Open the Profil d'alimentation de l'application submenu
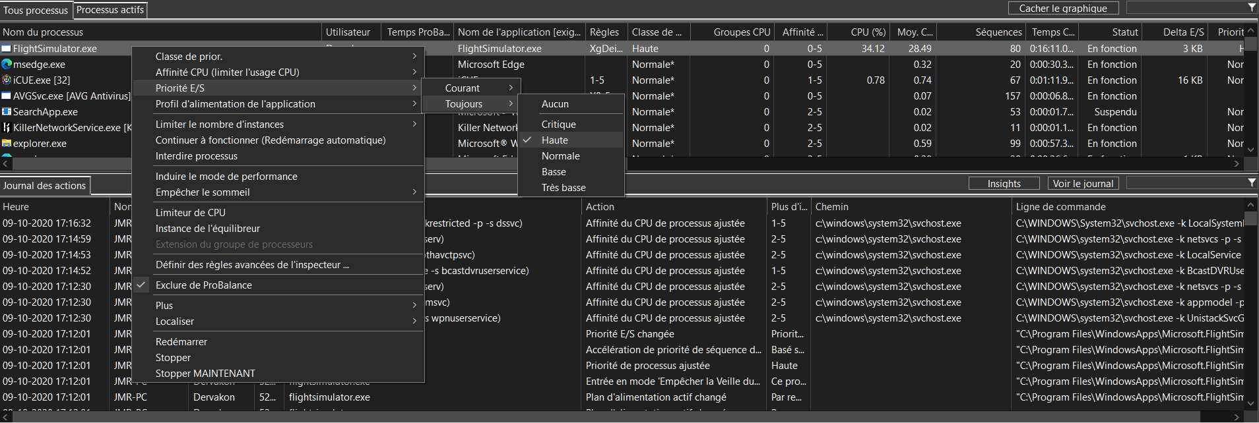 click(278, 104)
